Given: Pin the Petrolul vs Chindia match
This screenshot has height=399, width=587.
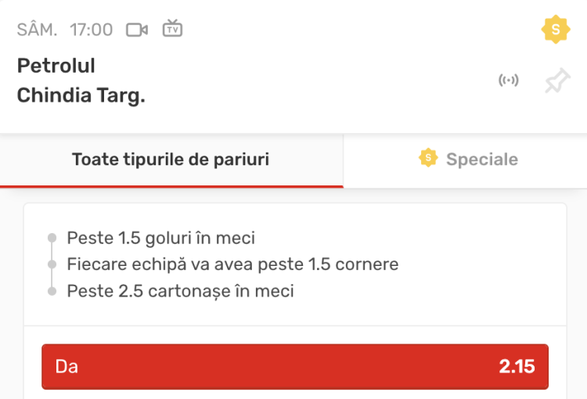Looking at the screenshot, I should pyautogui.click(x=556, y=81).
